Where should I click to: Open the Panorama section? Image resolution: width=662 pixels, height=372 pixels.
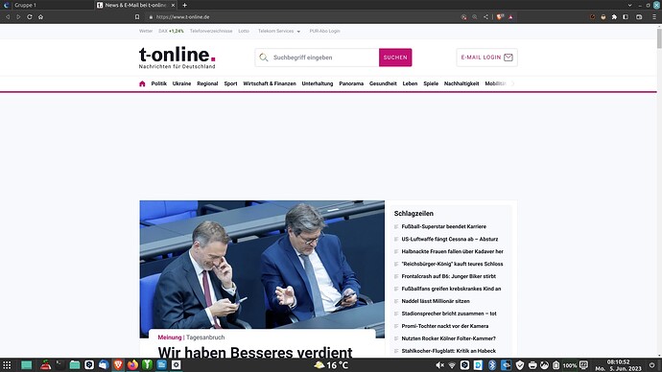[x=351, y=83]
